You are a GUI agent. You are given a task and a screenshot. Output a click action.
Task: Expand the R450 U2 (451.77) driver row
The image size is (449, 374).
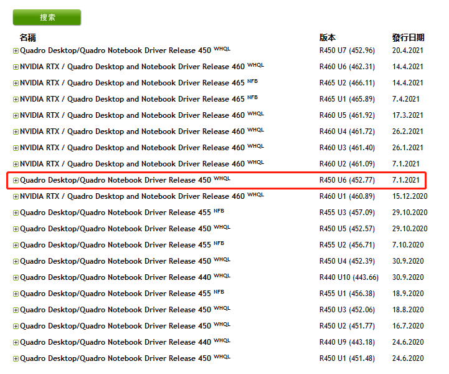coord(16,326)
